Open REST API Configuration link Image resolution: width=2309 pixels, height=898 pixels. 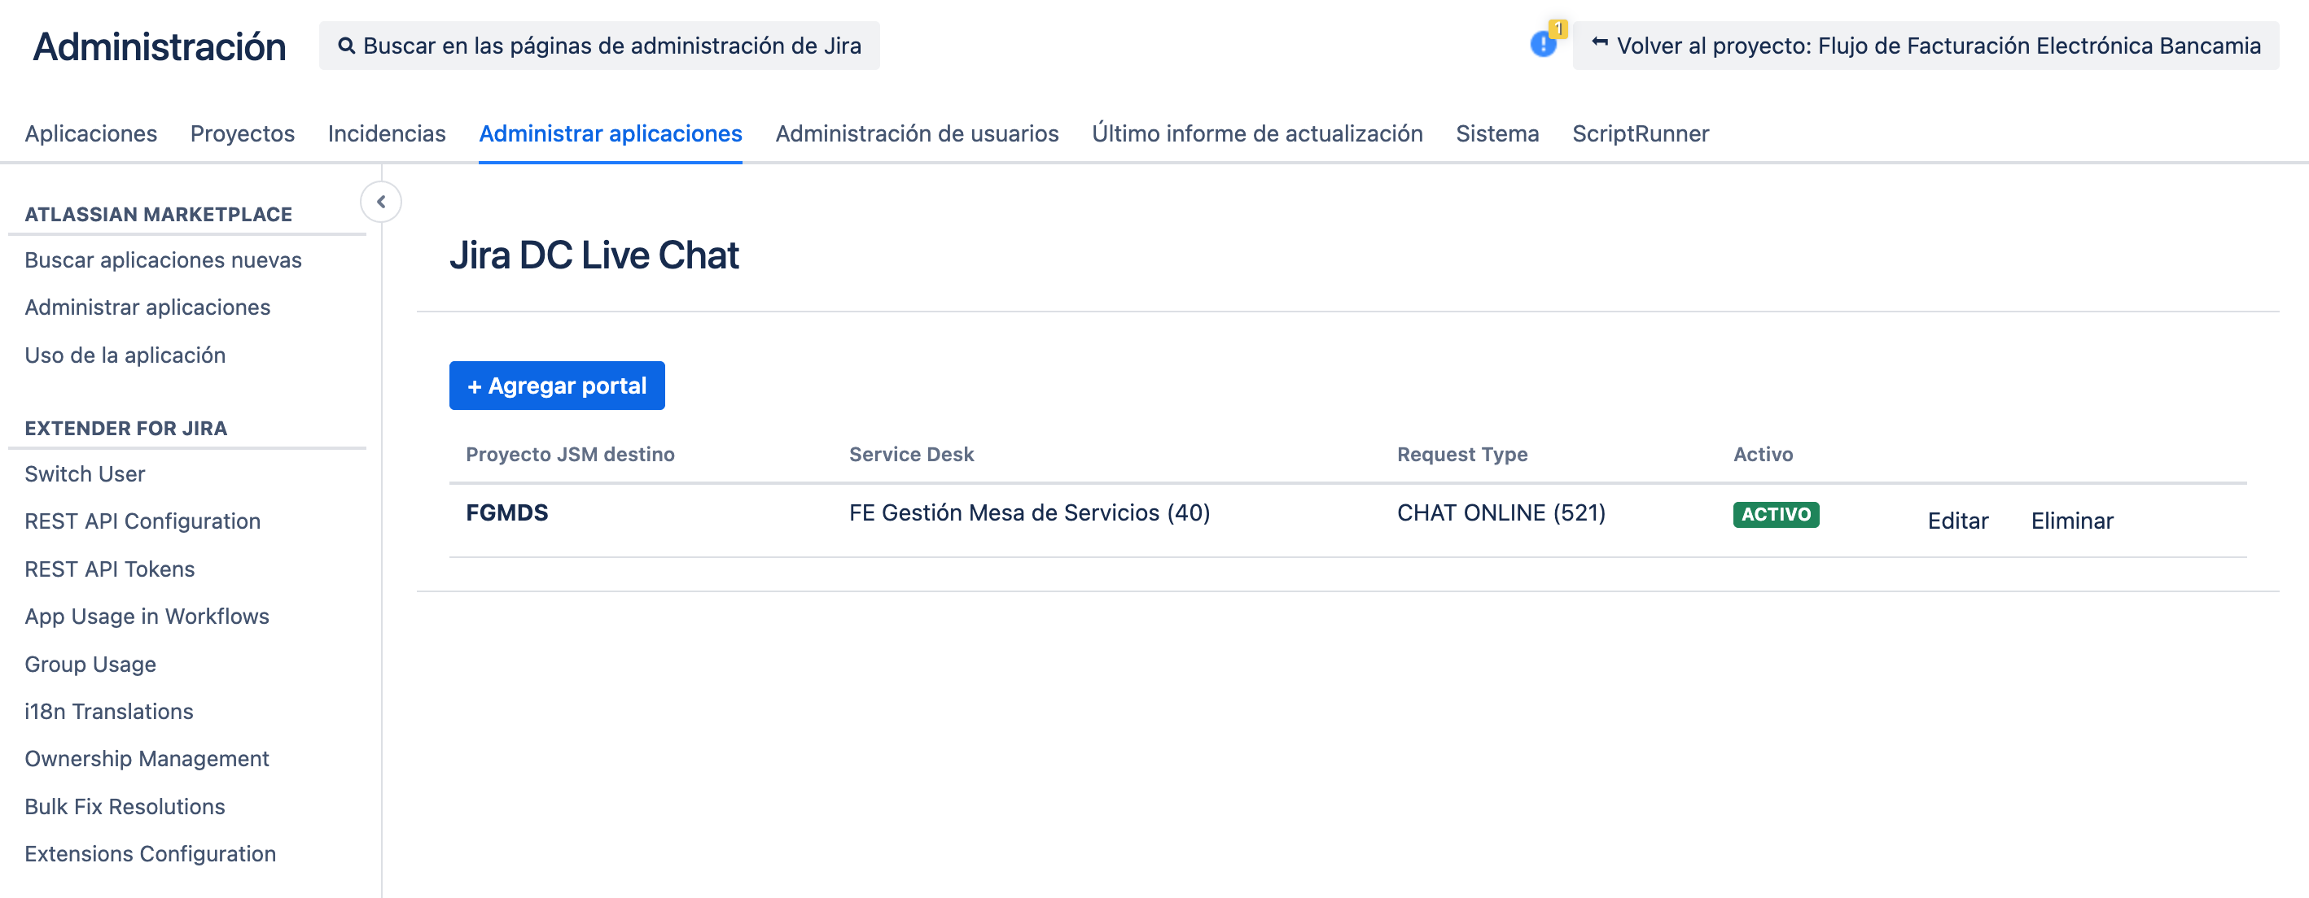pyautogui.click(x=142, y=521)
